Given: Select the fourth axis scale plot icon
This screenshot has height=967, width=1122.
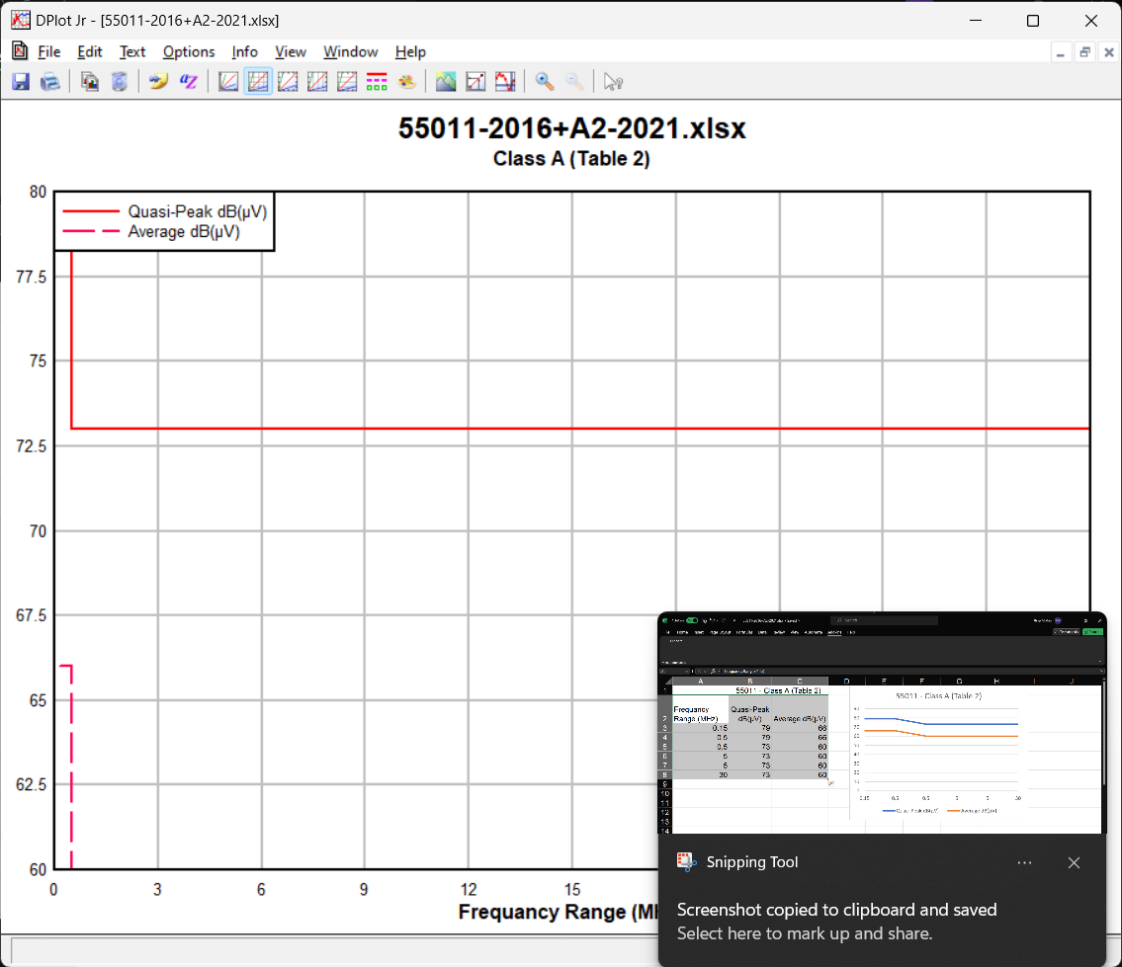Looking at the screenshot, I should pyautogui.click(x=317, y=82).
